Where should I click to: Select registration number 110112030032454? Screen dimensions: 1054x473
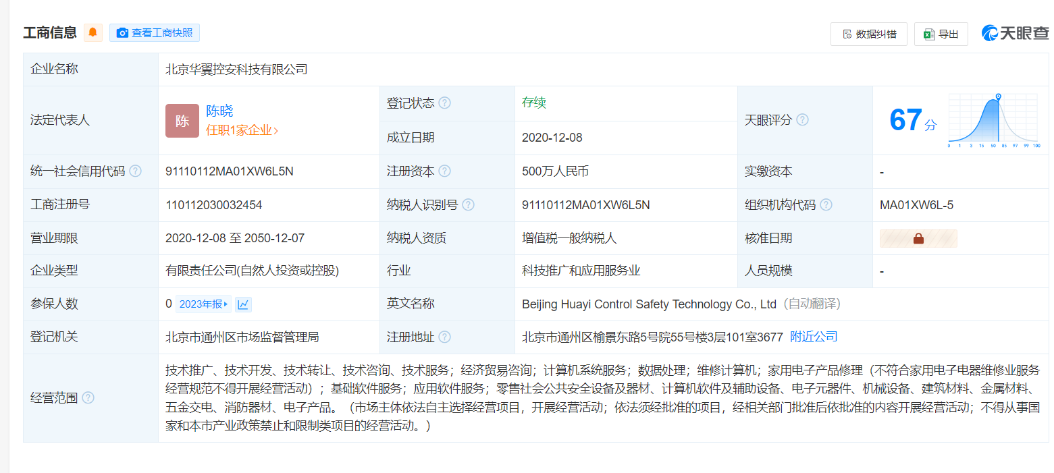pyautogui.click(x=213, y=204)
